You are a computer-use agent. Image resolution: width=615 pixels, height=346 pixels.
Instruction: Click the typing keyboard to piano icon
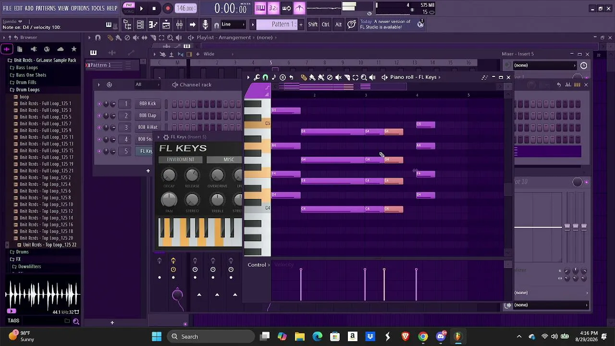(x=260, y=8)
